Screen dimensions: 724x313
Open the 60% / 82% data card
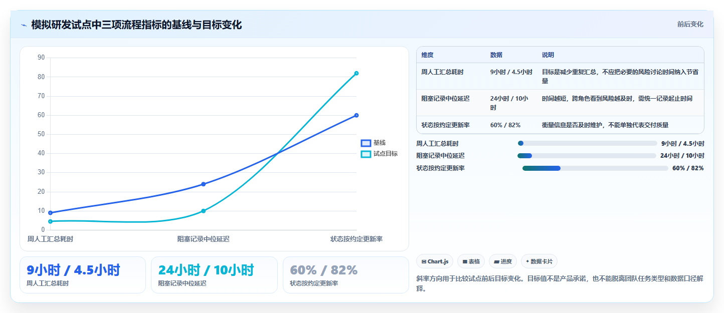pos(346,275)
